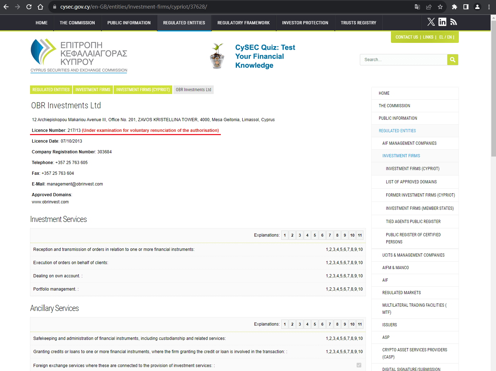The width and height of the screenshot is (496, 371).
Task: Open CySEC LinkedIn icon
Action: point(442,22)
